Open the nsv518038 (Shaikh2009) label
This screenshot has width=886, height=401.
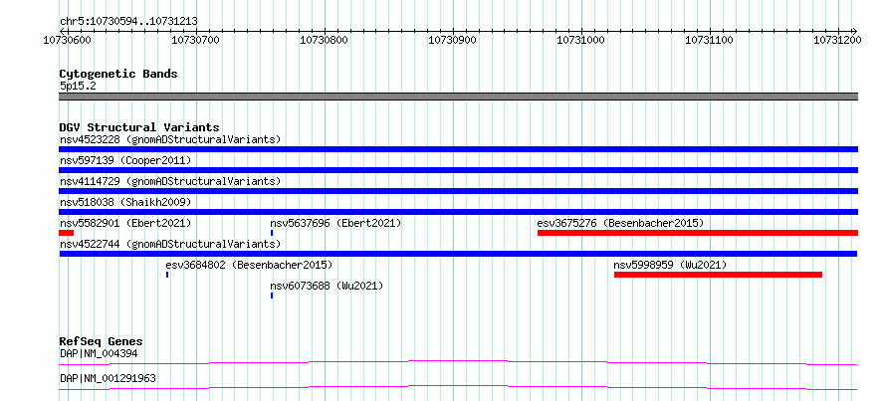[x=125, y=202]
